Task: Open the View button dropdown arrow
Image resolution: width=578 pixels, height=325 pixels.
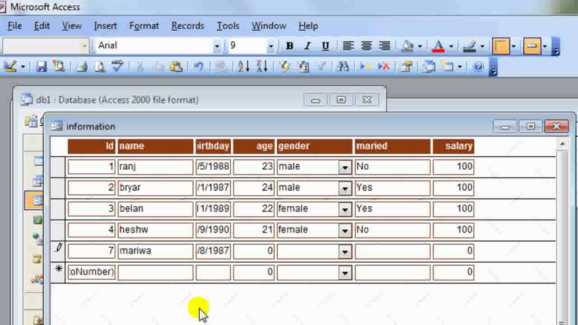Action: [x=23, y=67]
